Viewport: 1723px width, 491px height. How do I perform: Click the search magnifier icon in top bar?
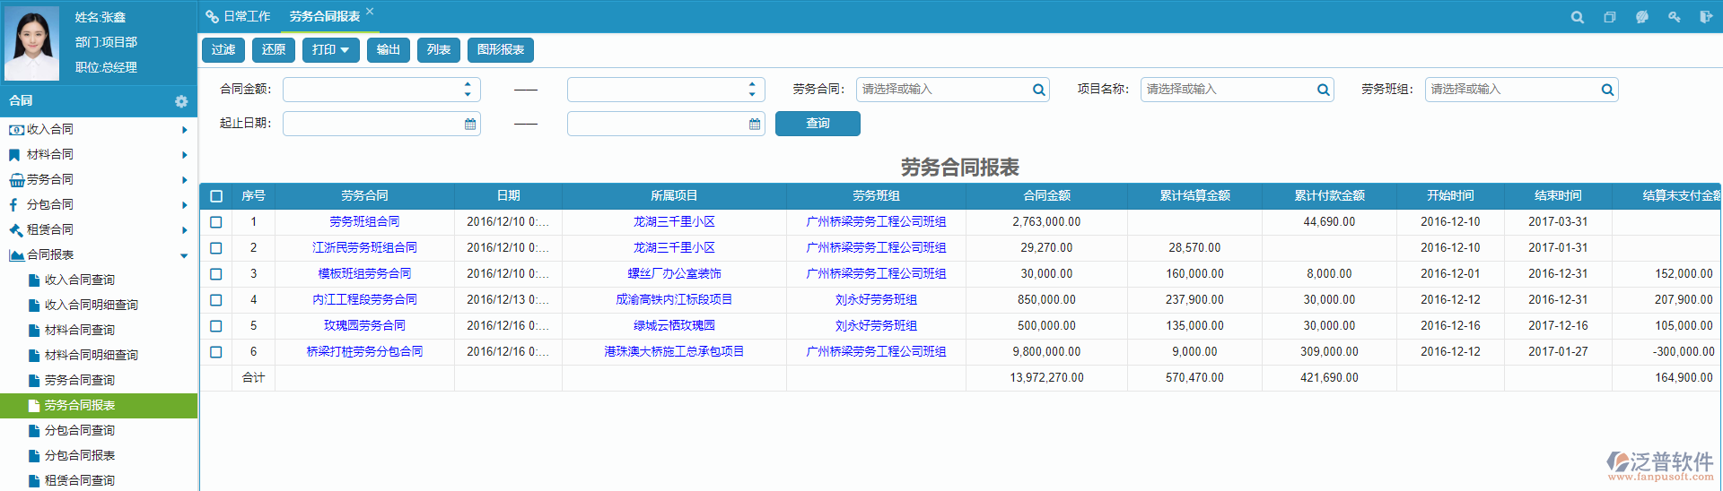pos(1577,17)
